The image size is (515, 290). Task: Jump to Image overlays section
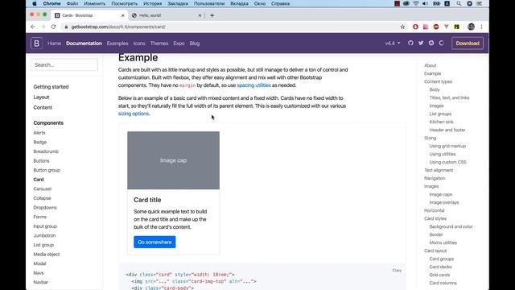[444, 202]
